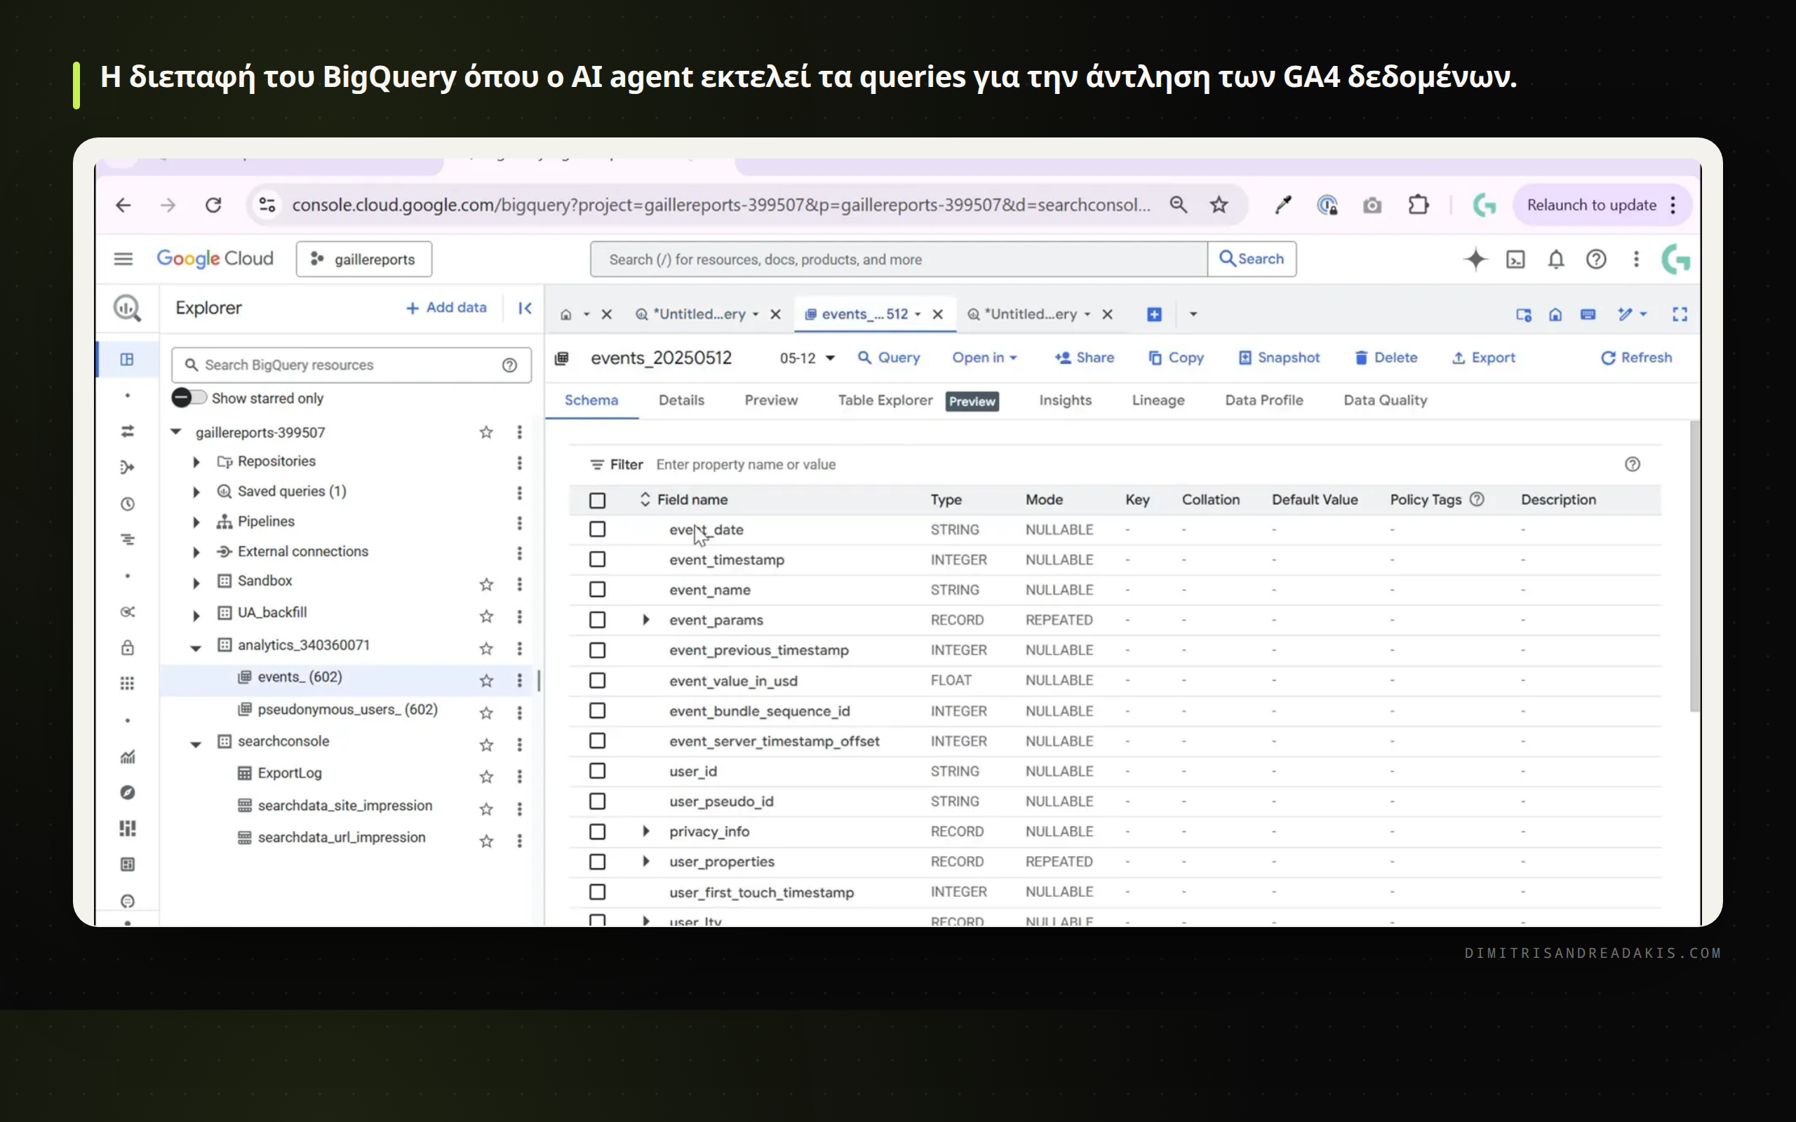Viewport: 1796px width, 1122px height.
Task: Open the 'Open in' dropdown
Action: point(984,358)
